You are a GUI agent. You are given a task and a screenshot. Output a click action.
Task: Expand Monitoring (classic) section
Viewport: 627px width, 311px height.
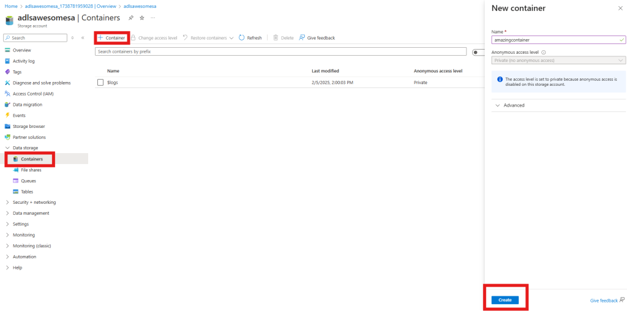click(x=7, y=246)
